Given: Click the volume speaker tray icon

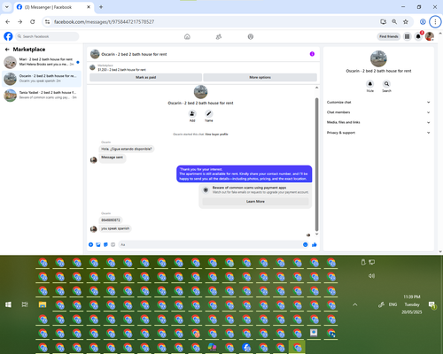Looking at the screenshot, I should tap(371, 276).
